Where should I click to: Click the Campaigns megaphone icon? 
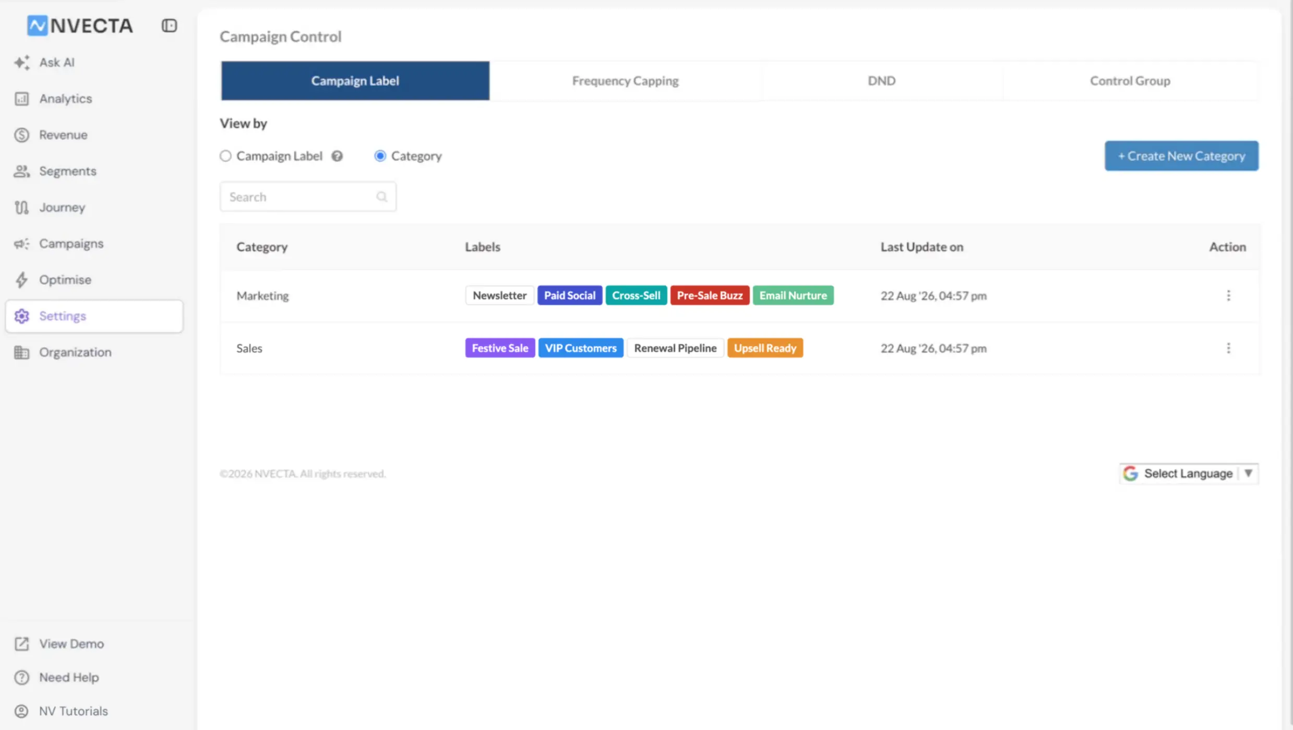click(21, 244)
